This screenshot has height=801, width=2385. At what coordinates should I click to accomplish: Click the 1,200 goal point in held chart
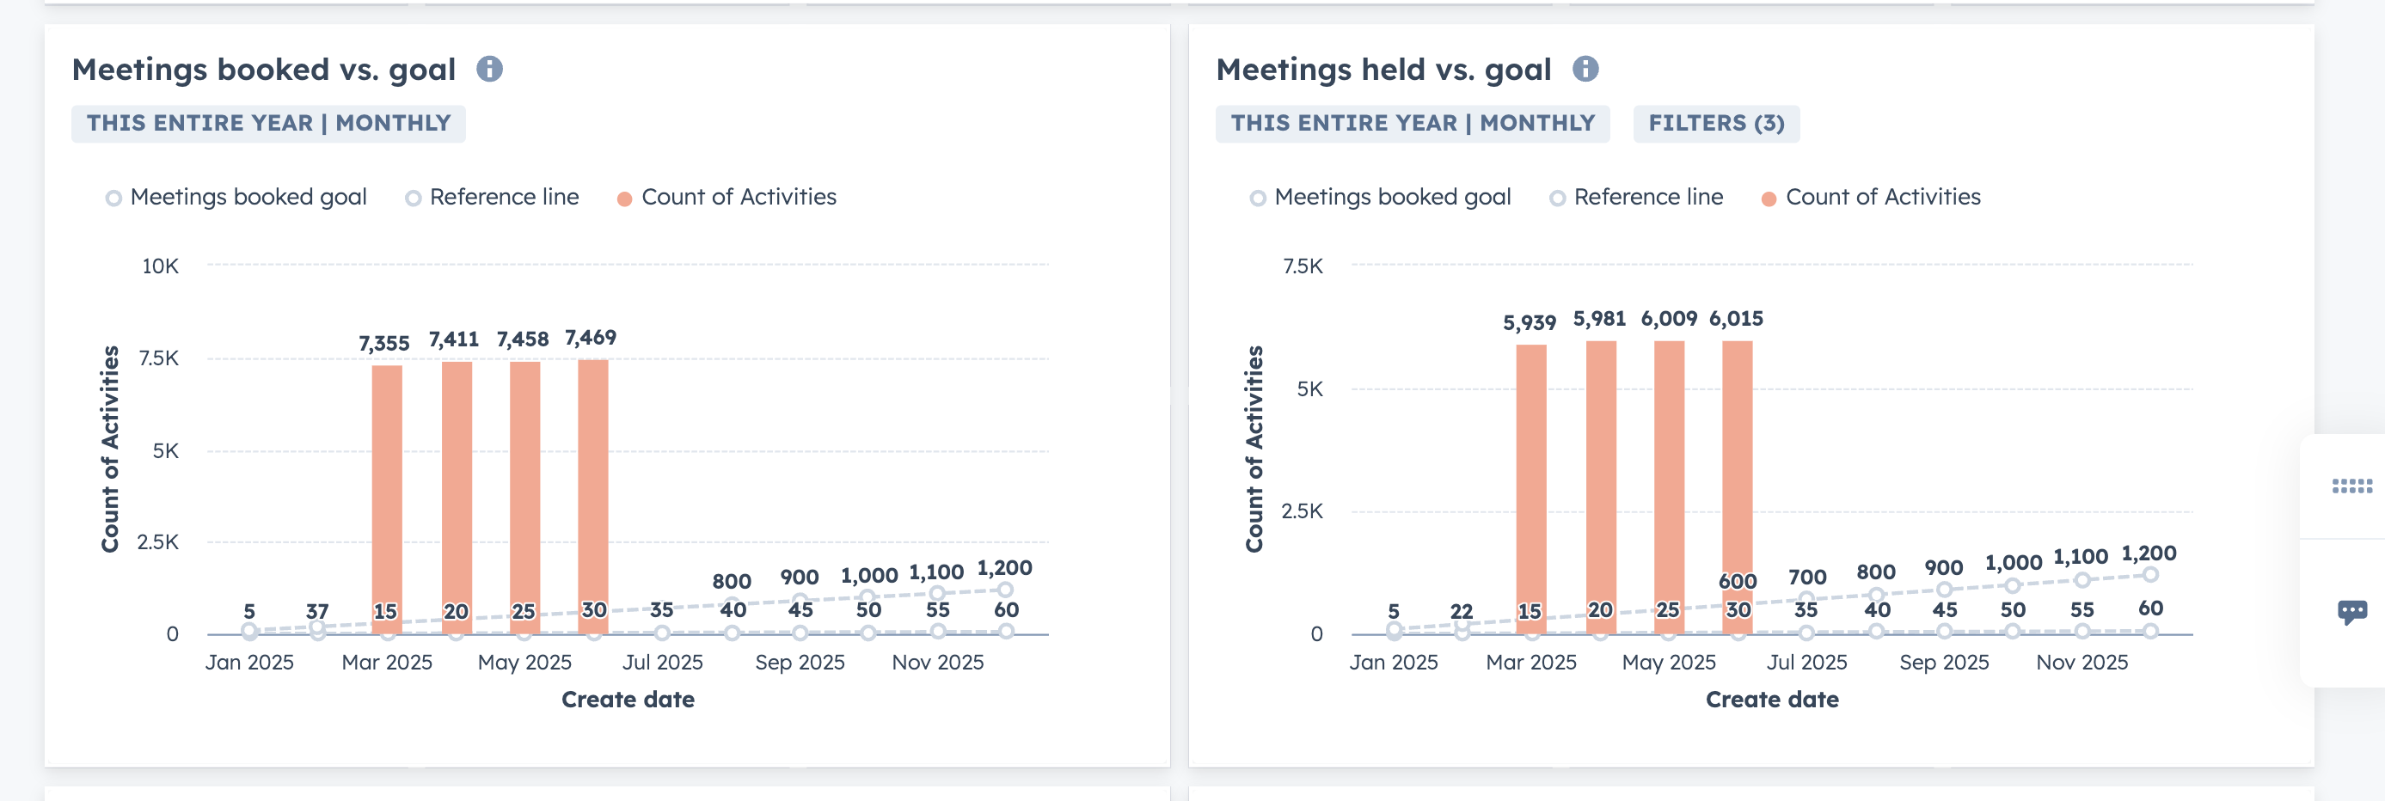2149,575
